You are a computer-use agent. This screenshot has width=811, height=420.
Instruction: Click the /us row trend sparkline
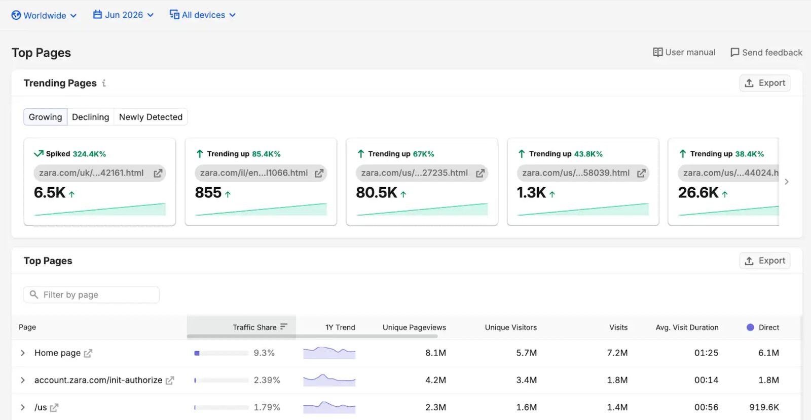[x=329, y=407]
